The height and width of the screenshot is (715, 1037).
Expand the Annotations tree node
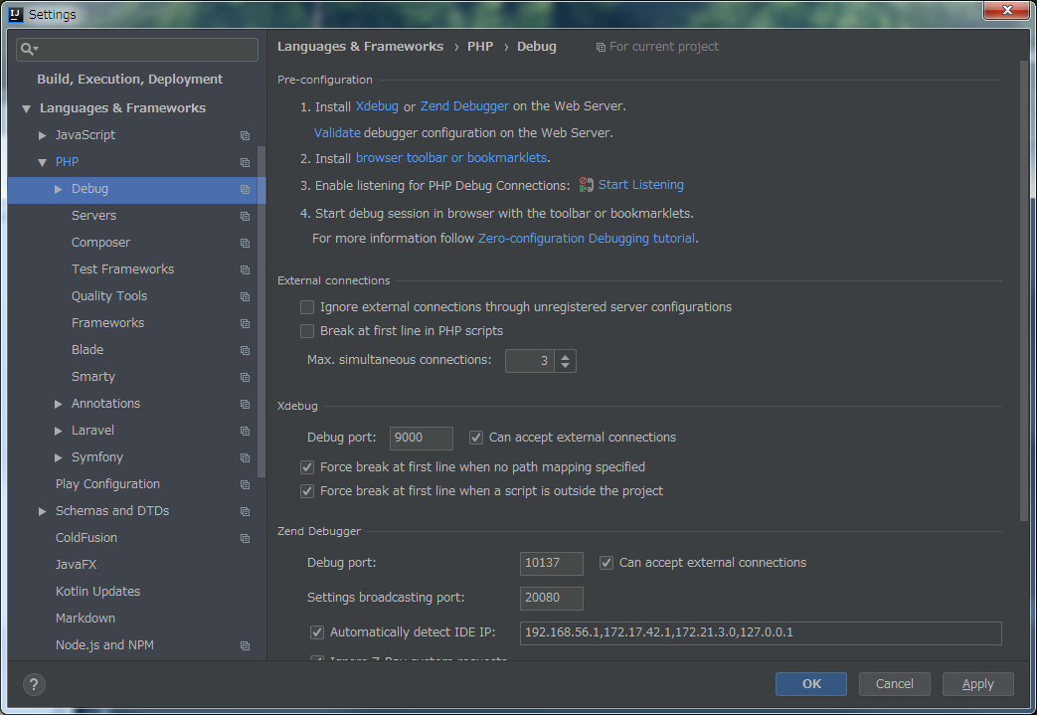[59, 404]
